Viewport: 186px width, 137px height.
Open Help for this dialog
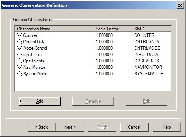click(167, 127)
